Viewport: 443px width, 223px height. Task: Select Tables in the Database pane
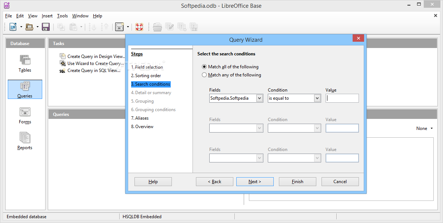tap(25, 64)
